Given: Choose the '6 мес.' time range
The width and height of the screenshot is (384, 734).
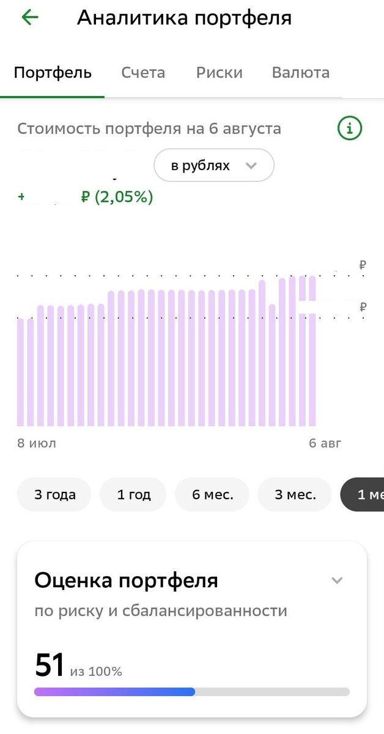Looking at the screenshot, I should 212,494.
